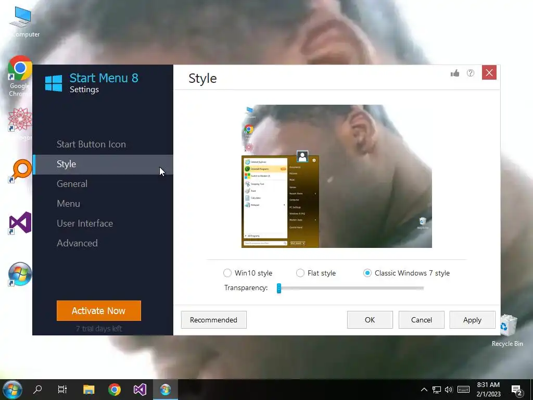Click the thumbs-up like icon
Viewport: 533px width, 400px height.
(x=455, y=73)
